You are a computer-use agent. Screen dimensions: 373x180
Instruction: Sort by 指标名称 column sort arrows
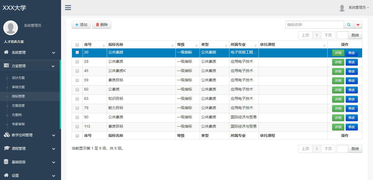click(173, 46)
